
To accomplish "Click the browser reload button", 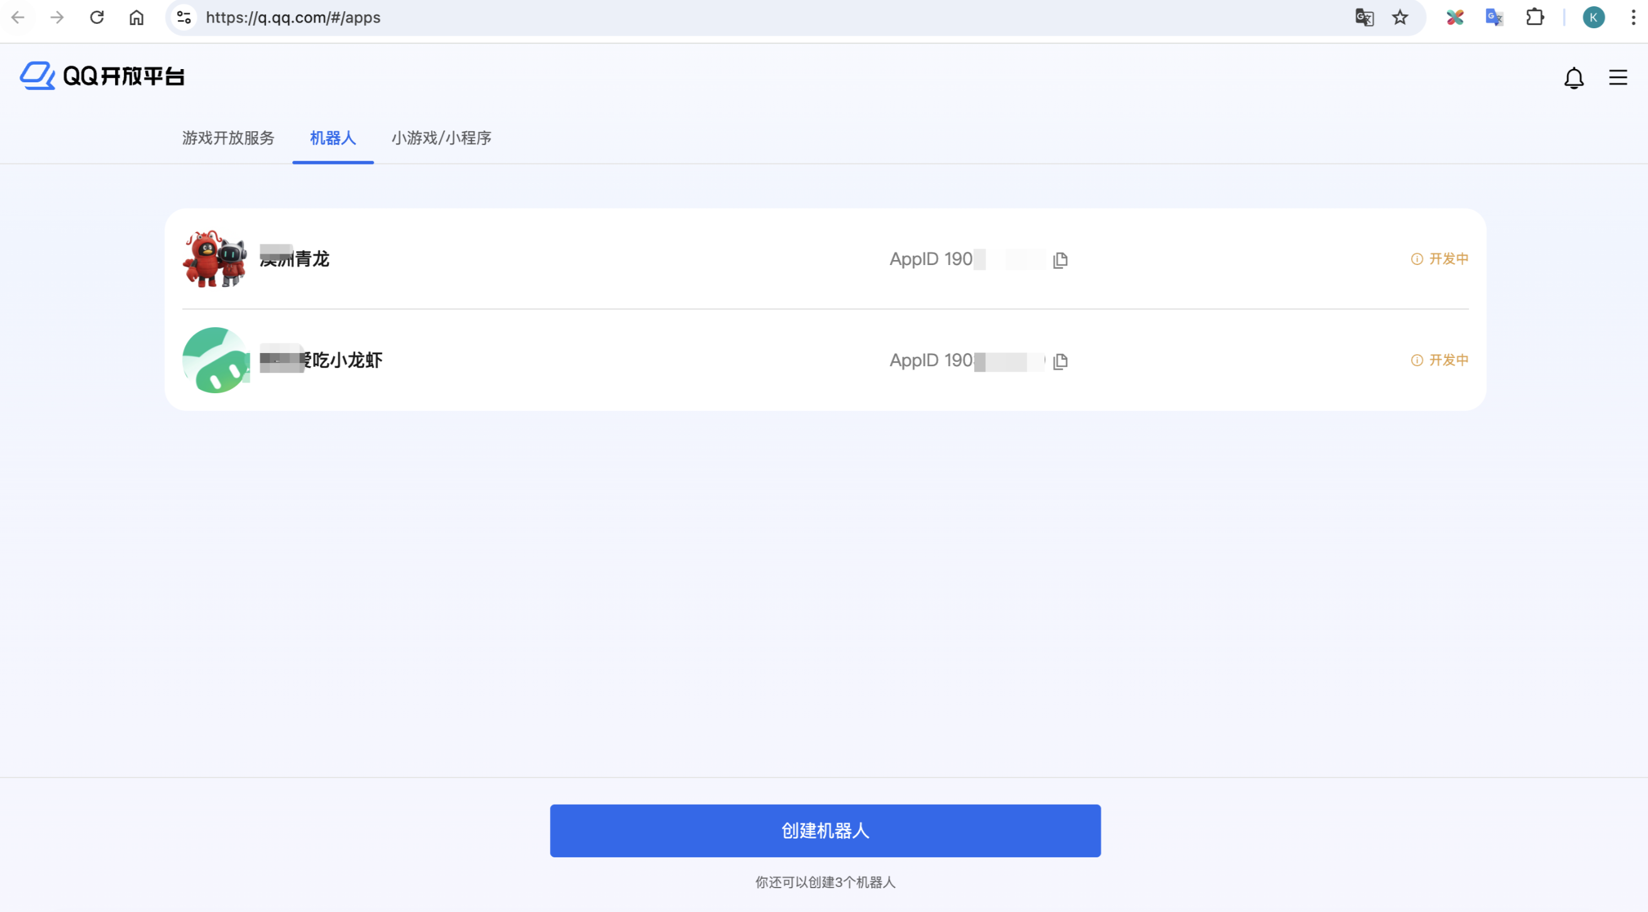I will (97, 17).
